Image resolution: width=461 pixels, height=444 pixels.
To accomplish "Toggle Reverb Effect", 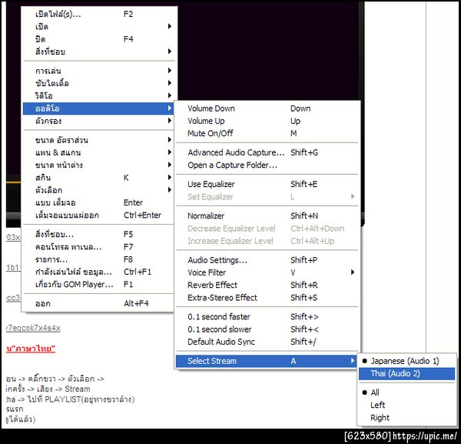I will tap(267, 285).
